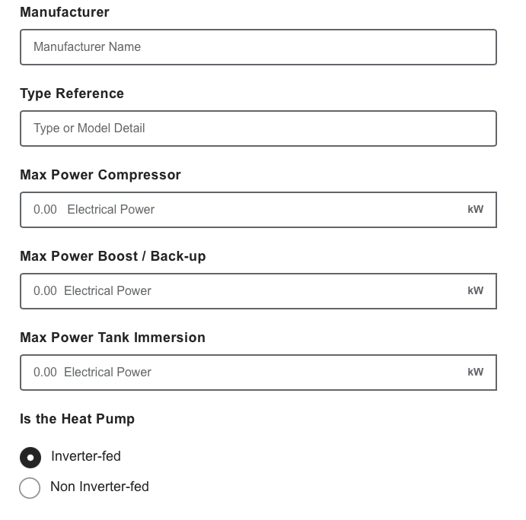Click the Non Inverter-fed label text
The image size is (526, 520).
pos(100,487)
